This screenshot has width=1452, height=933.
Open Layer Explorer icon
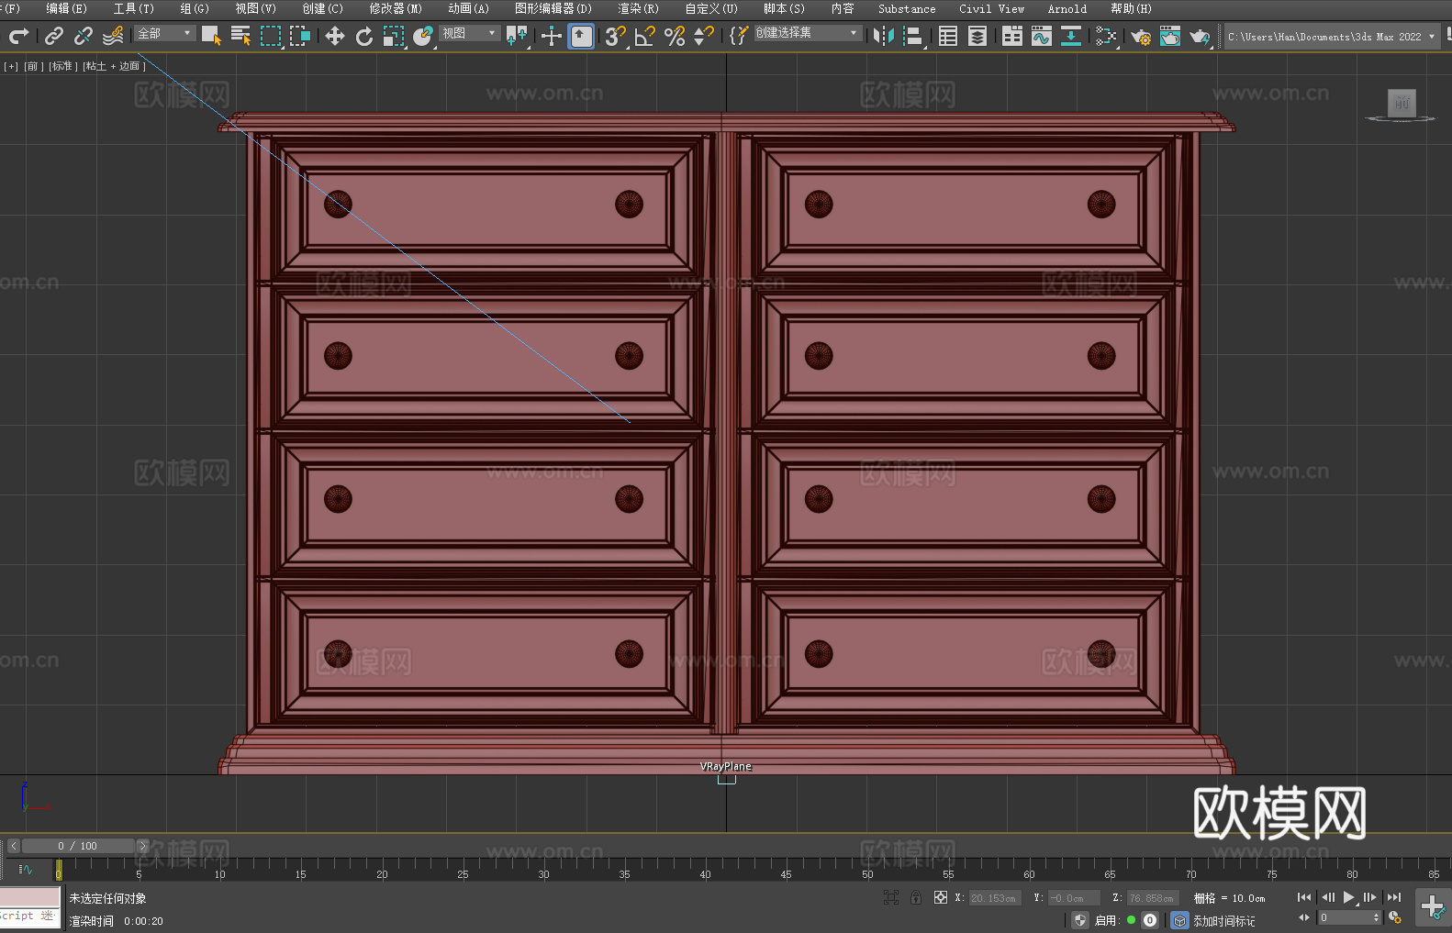click(977, 36)
